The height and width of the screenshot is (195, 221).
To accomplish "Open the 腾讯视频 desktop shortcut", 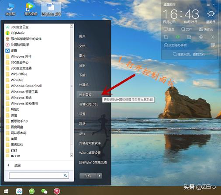I will click(x=31, y=9).
